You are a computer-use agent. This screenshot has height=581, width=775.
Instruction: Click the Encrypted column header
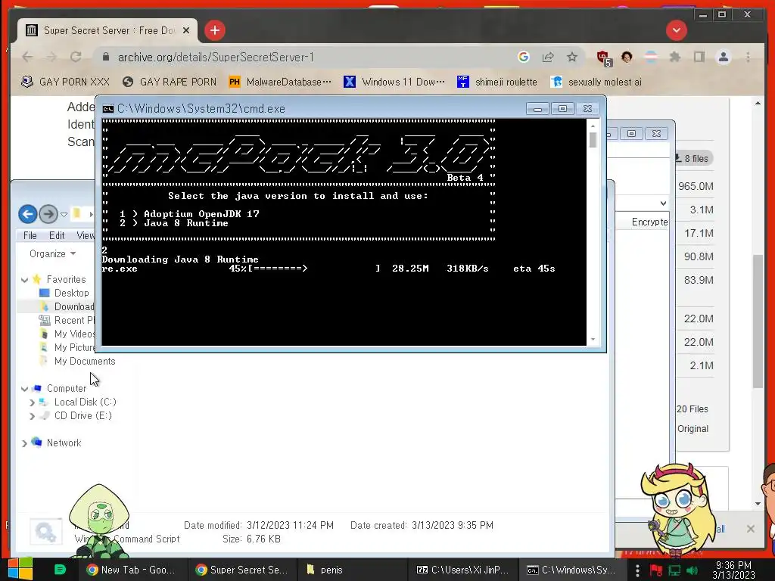649,222
